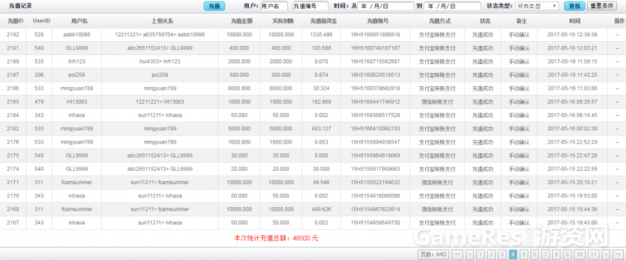The image size is (626, 260).
Task: Go to last page with >> button
Action: click(618, 254)
